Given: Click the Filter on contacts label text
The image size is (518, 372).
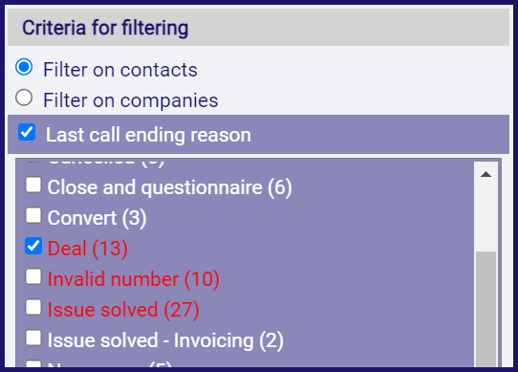Looking at the screenshot, I should 120,70.
